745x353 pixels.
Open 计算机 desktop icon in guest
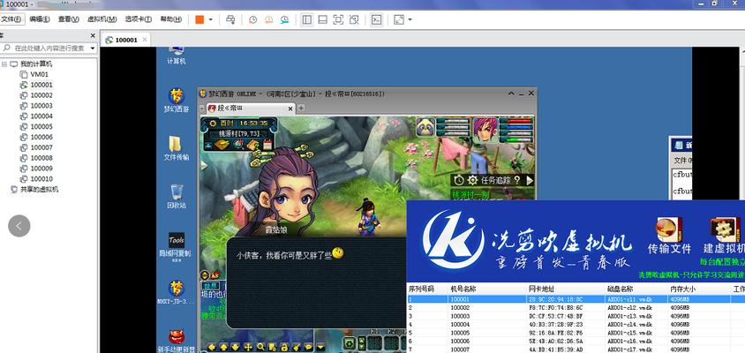[x=177, y=55]
